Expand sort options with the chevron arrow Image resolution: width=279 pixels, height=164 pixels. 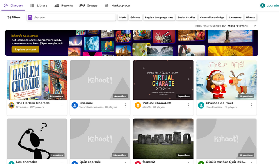tap(255, 26)
